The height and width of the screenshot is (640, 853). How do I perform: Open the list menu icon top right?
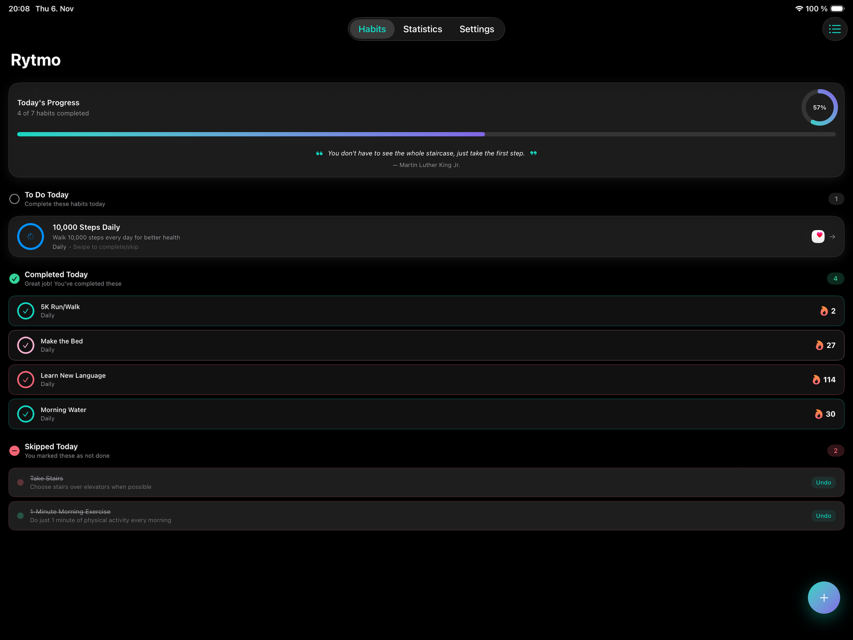coord(834,29)
